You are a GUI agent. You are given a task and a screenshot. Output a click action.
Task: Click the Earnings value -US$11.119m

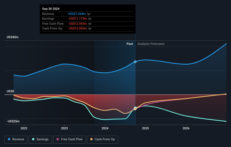[77, 19]
